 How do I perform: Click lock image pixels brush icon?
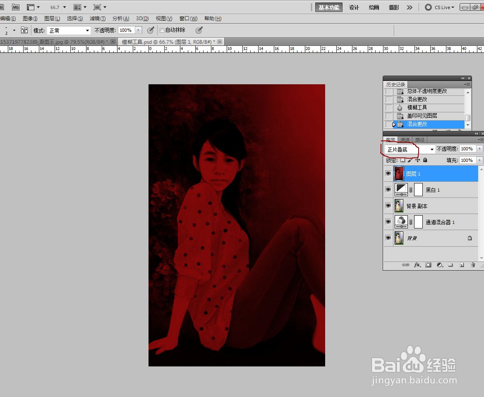tap(410, 160)
